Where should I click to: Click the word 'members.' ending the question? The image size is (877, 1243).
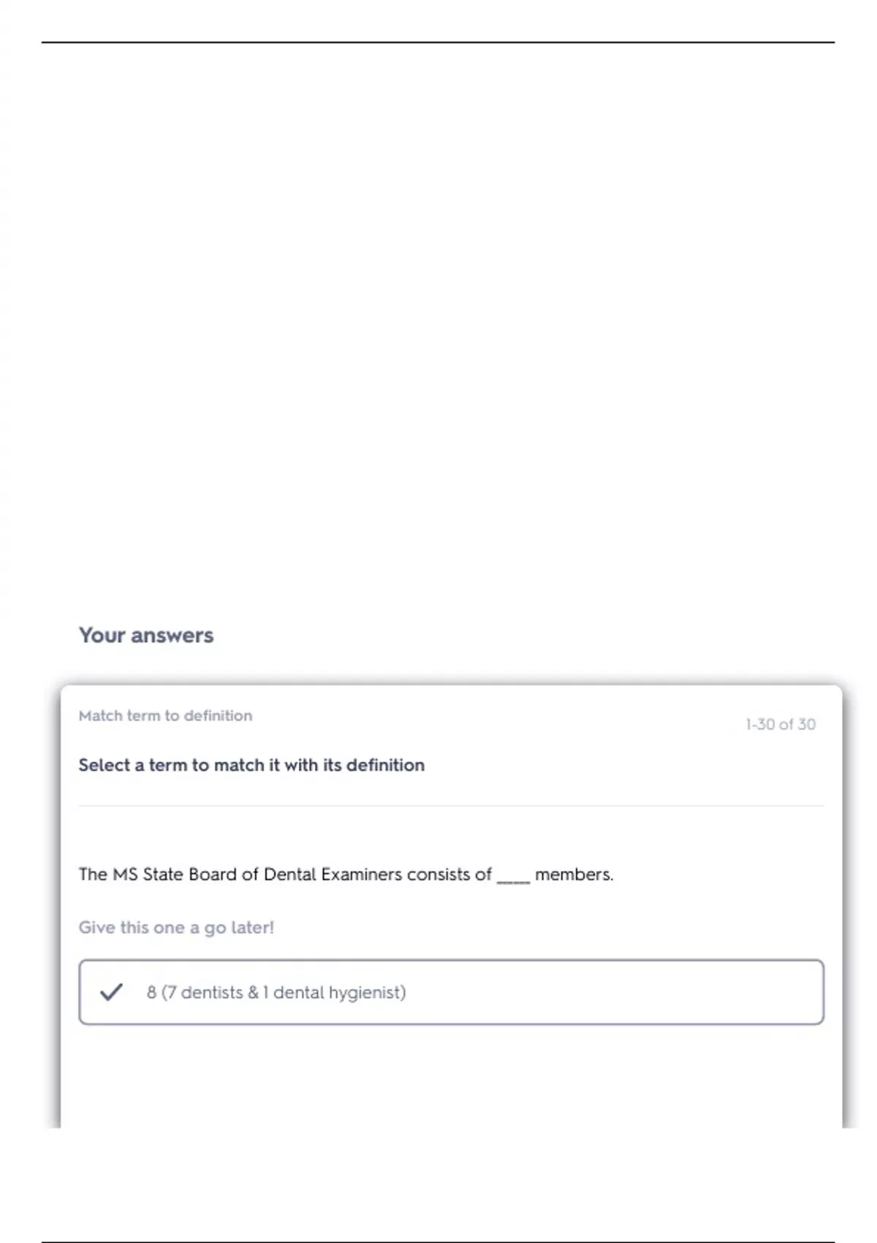574,874
